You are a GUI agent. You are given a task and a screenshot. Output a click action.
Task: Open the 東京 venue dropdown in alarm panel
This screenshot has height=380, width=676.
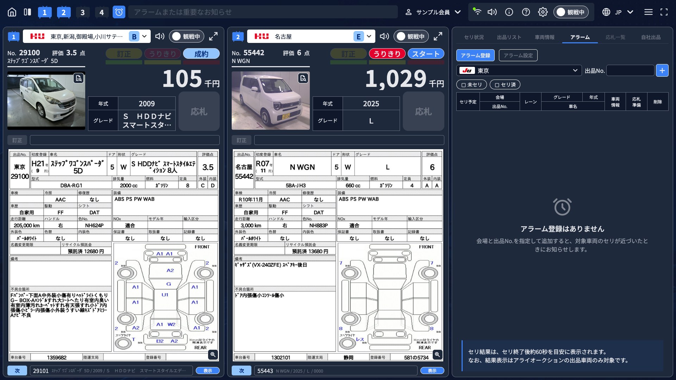(x=519, y=70)
